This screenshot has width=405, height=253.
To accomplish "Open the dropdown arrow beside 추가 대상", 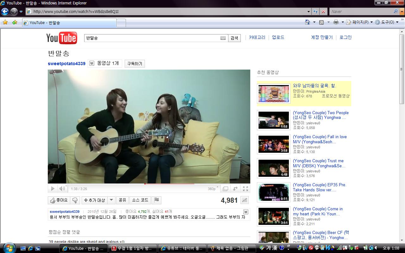I will 111,200.
